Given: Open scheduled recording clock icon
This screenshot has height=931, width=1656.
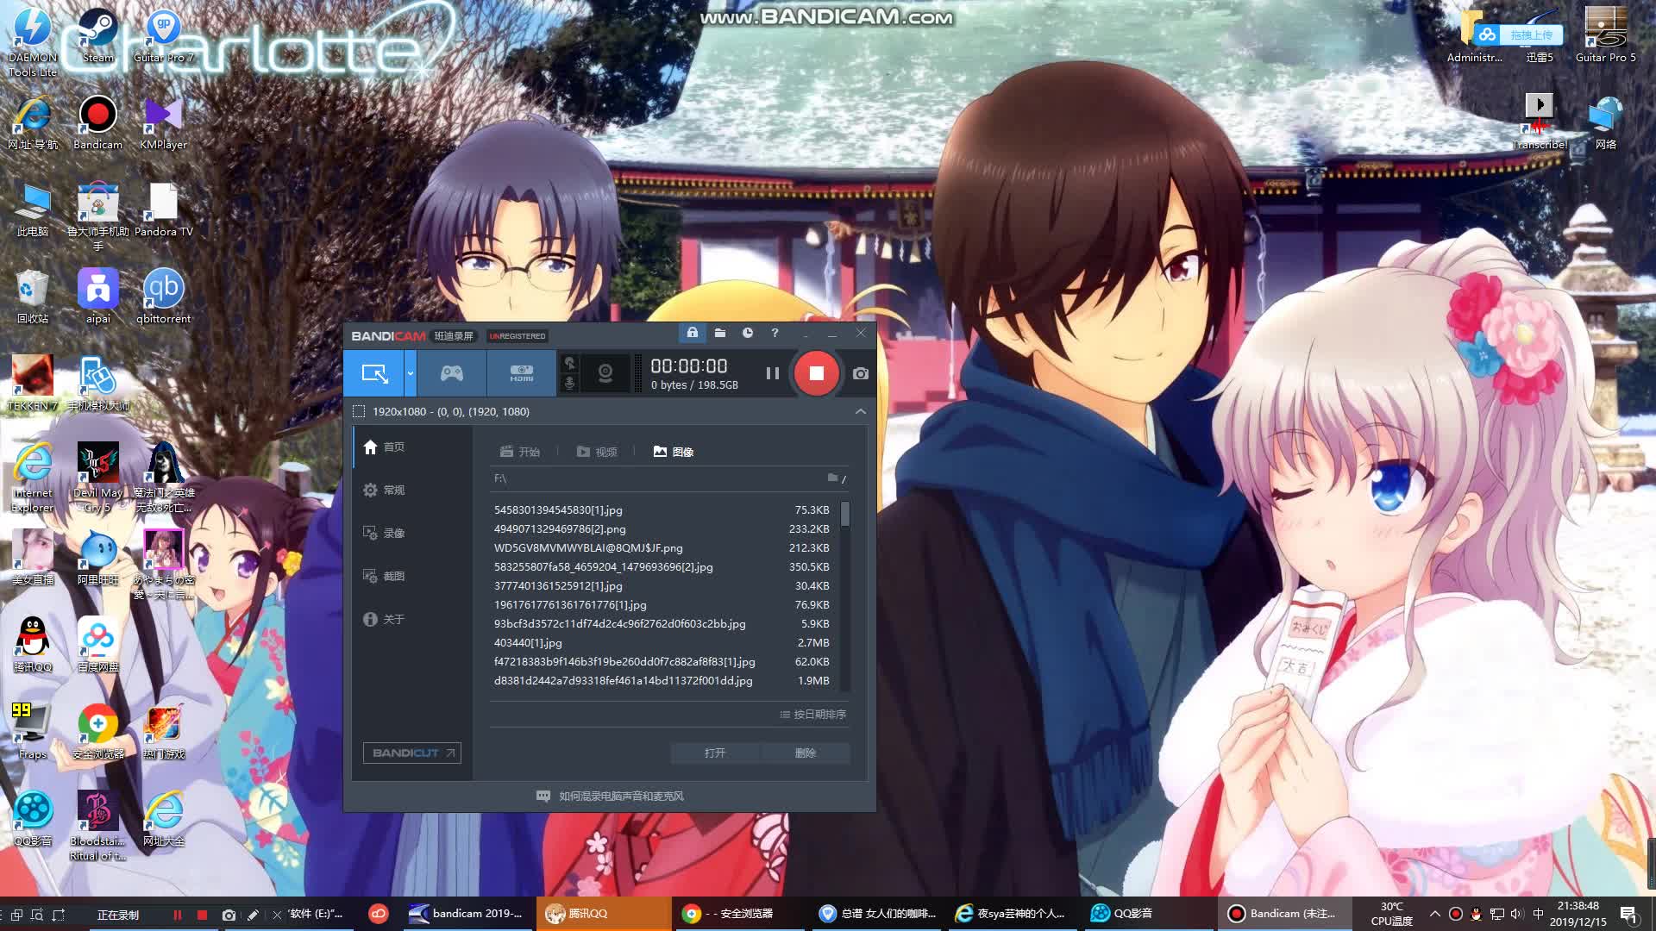Looking at the screenshot, I should [748, 333].
